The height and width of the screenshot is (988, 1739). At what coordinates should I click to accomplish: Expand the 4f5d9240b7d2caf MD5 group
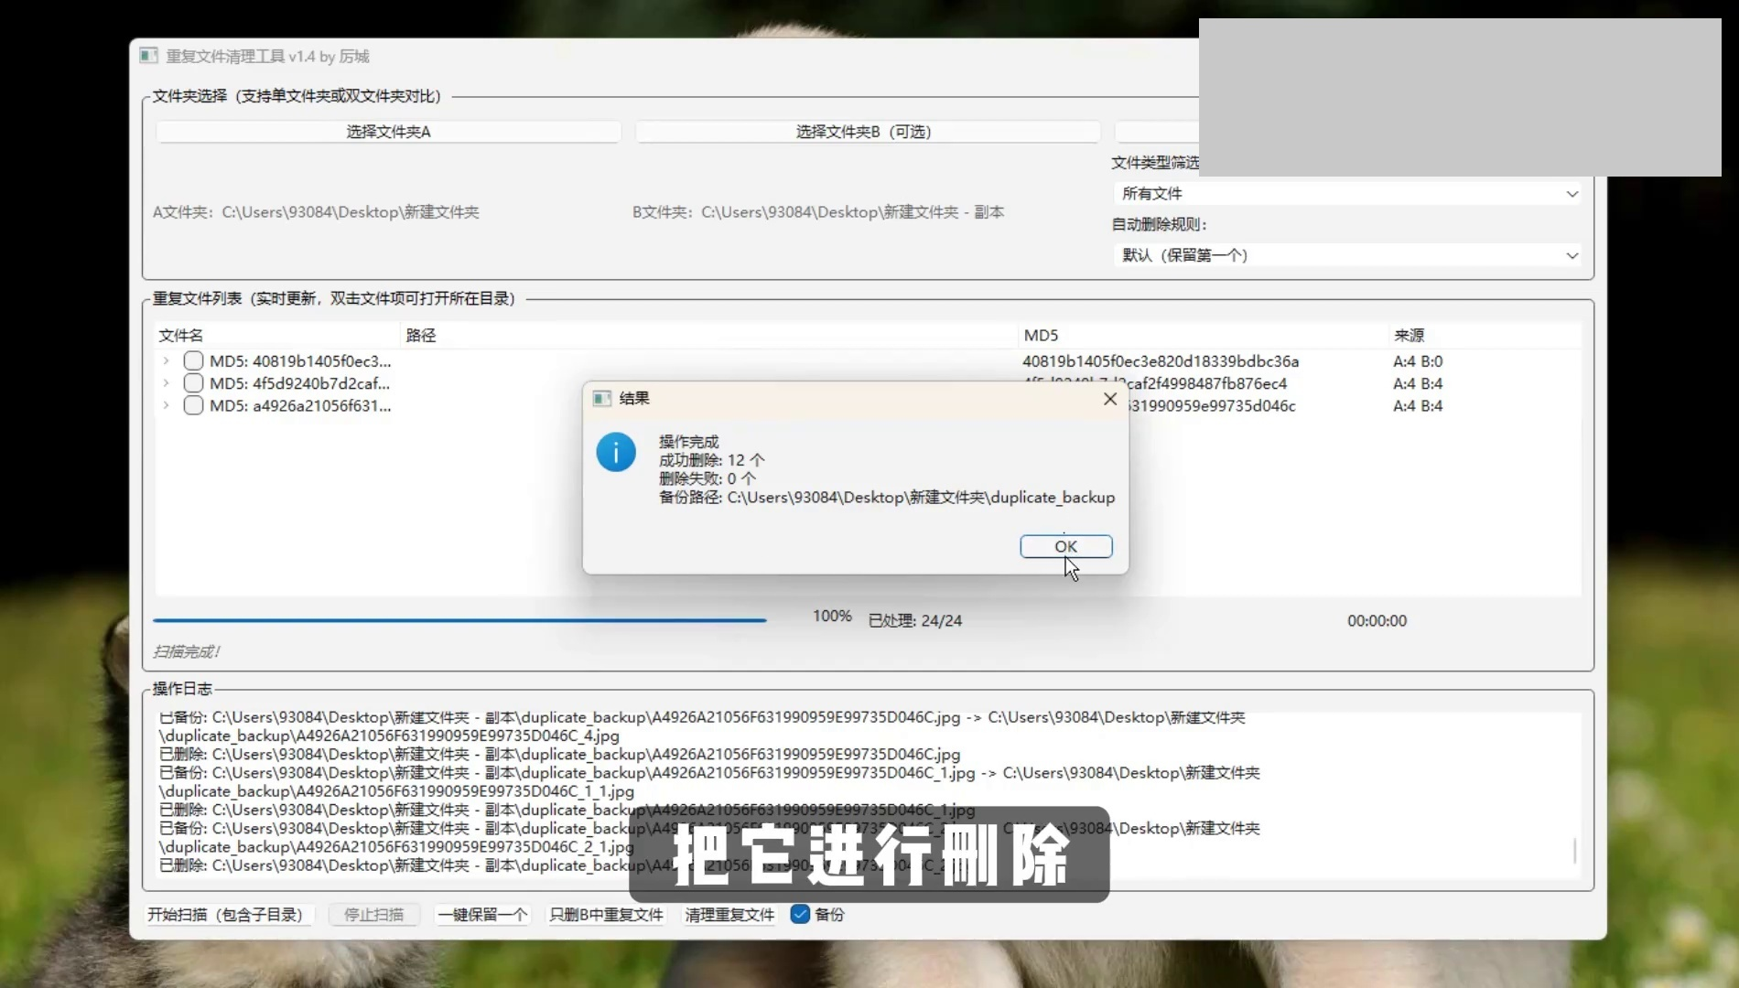click(166, 382)
